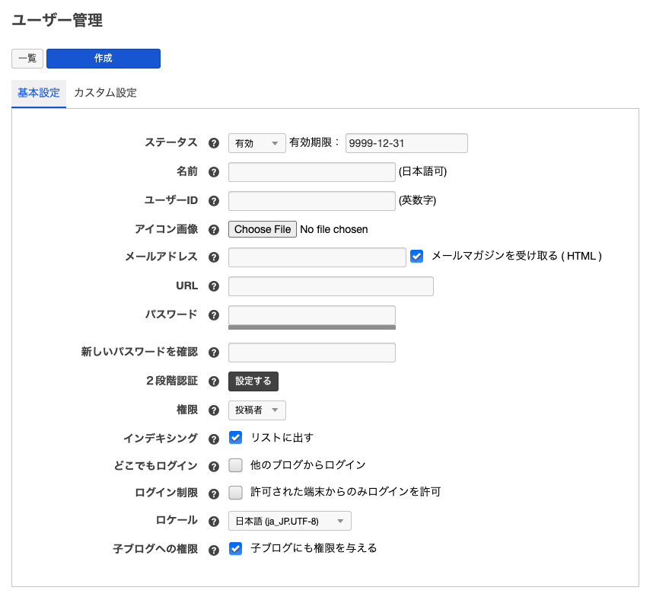The height and width of the screenshot is (600, 653).
Task: Switch to カスタム設定 tab
Action: [105, 93]
